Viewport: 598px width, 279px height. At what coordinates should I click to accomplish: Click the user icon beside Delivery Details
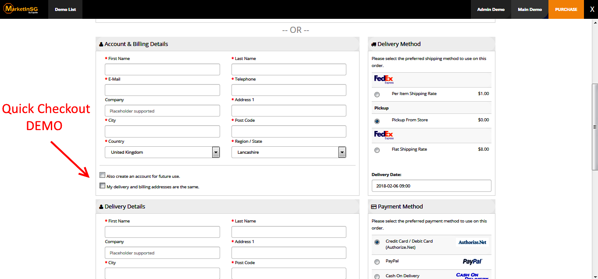[x=101, y=207]
